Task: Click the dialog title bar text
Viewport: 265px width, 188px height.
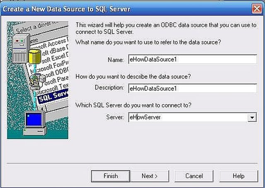Action: [67, 9]
